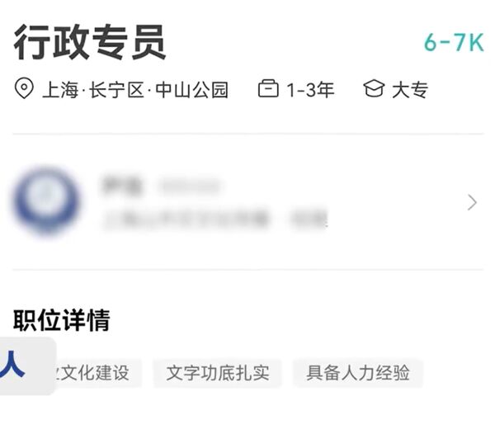
Task: Open location 上海·长宁区·中山公园
Action: [x=135, y=90]
